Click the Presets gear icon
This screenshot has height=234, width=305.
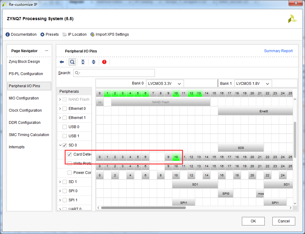tap(42, 34)
